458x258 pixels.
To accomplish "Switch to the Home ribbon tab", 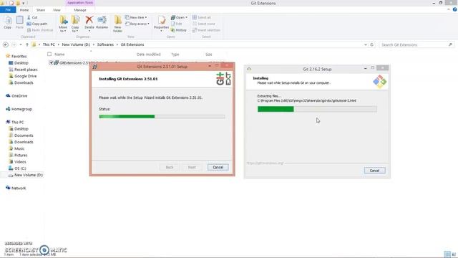I will pyautogui.click(x=24, y=10).
